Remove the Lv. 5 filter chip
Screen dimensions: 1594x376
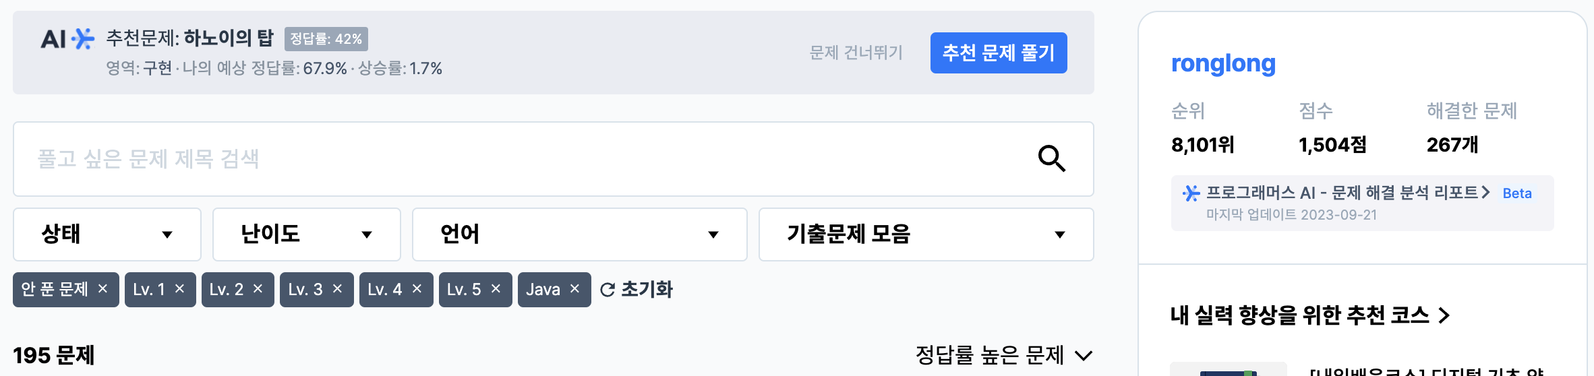tap(496, 289)
